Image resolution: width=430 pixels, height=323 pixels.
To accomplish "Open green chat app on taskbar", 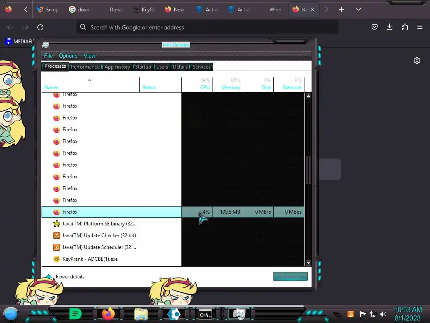I will [76, 314].
